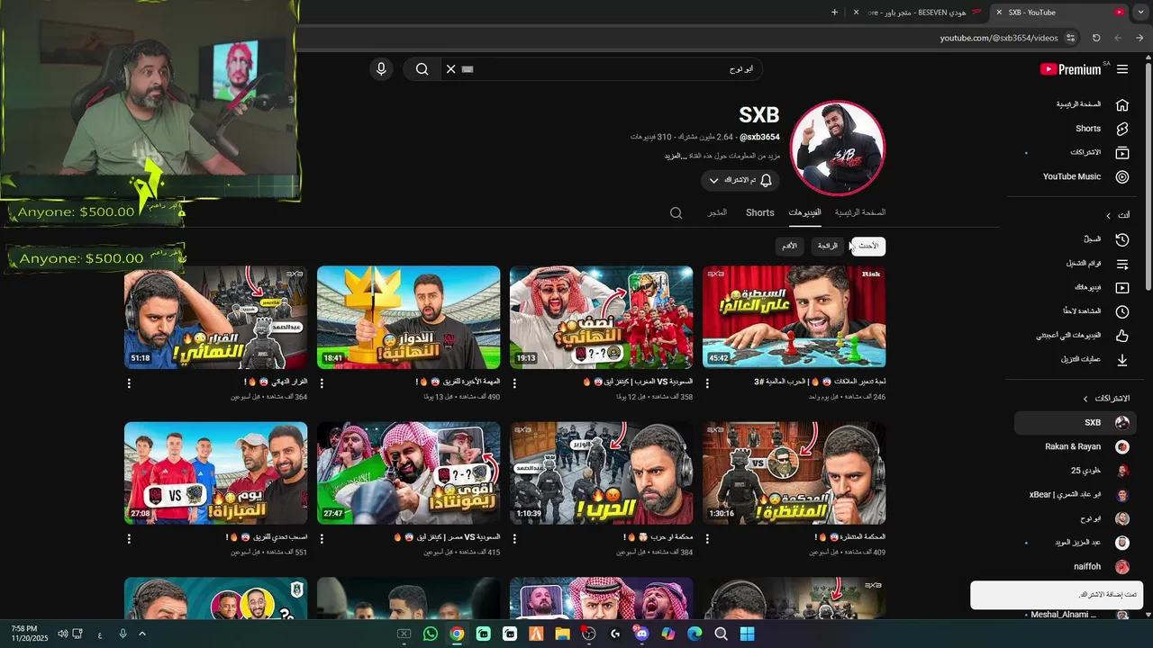Open more options for المهمة الأخيرة video

point(322,383)
